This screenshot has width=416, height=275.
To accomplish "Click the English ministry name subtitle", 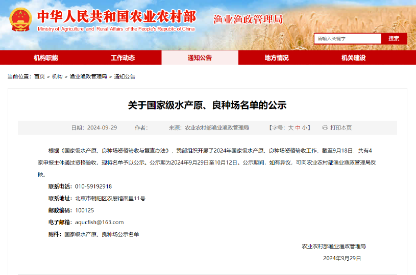I will tap(116, 29).
